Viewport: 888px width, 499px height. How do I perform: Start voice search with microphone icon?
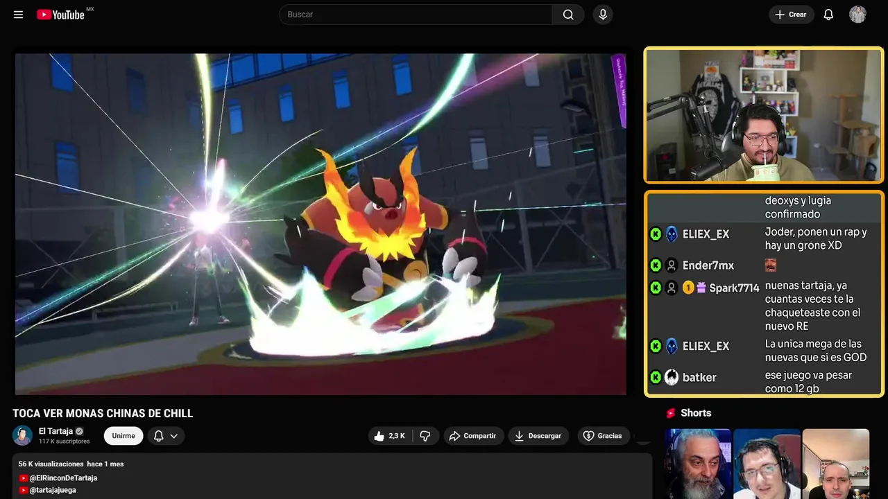603,15
